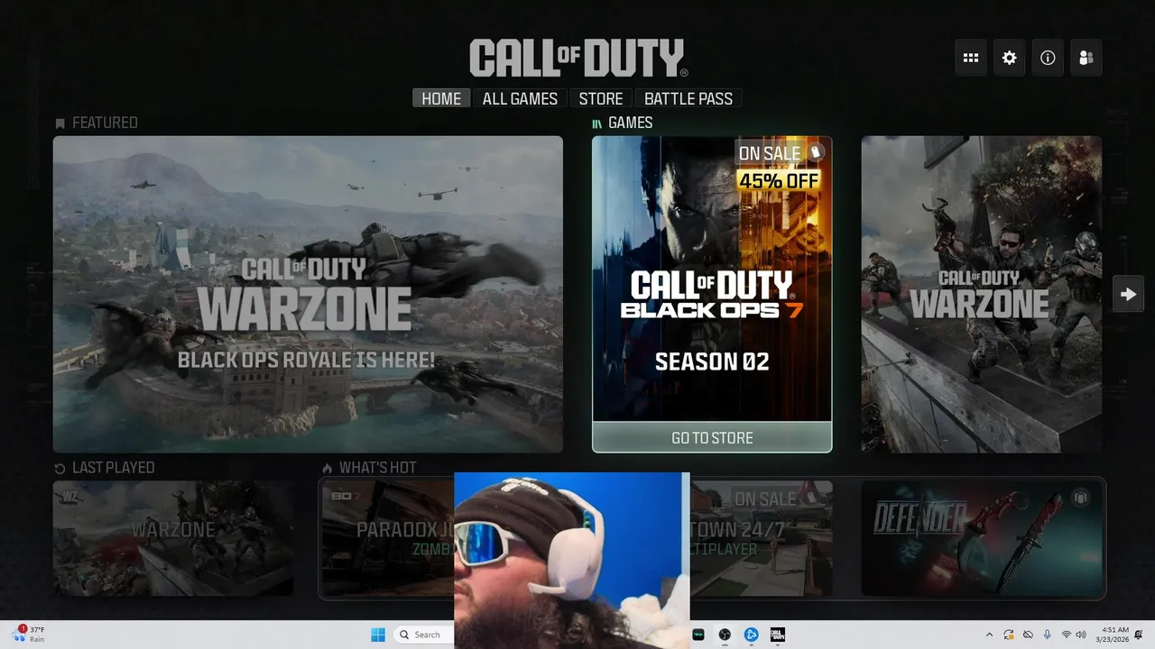Click the 45% OFF discount badge
Image resolution: width=1155 pixels, height=649 pixels.
pyautogui.click(x=779, y=180)
